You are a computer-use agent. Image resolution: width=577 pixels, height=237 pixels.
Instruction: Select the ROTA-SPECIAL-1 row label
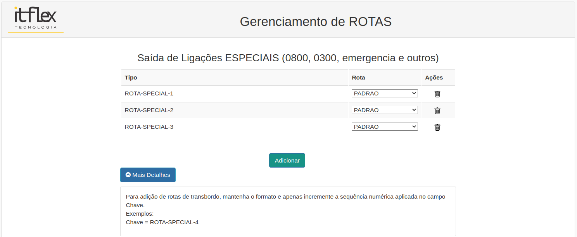point(149,93)
